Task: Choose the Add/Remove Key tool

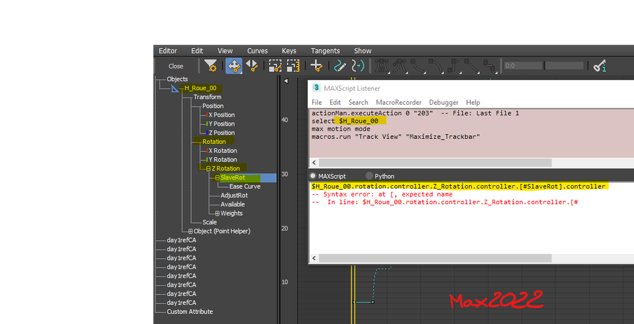Action: point(316,65)
